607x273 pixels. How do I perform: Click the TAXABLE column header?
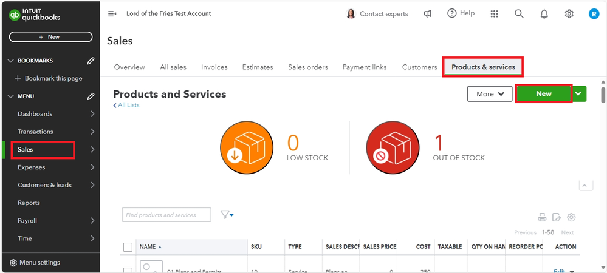pos(450,247)
